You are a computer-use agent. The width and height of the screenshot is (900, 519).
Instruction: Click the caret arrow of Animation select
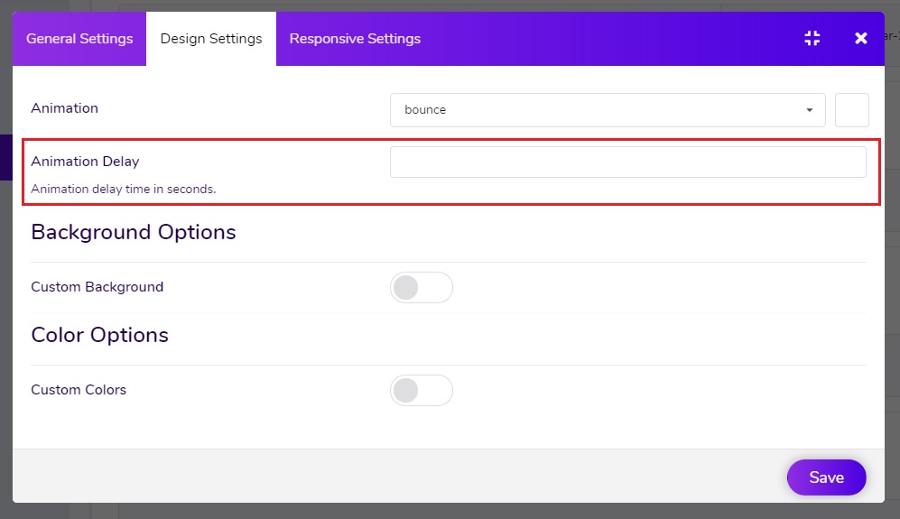tap(810, 109)
